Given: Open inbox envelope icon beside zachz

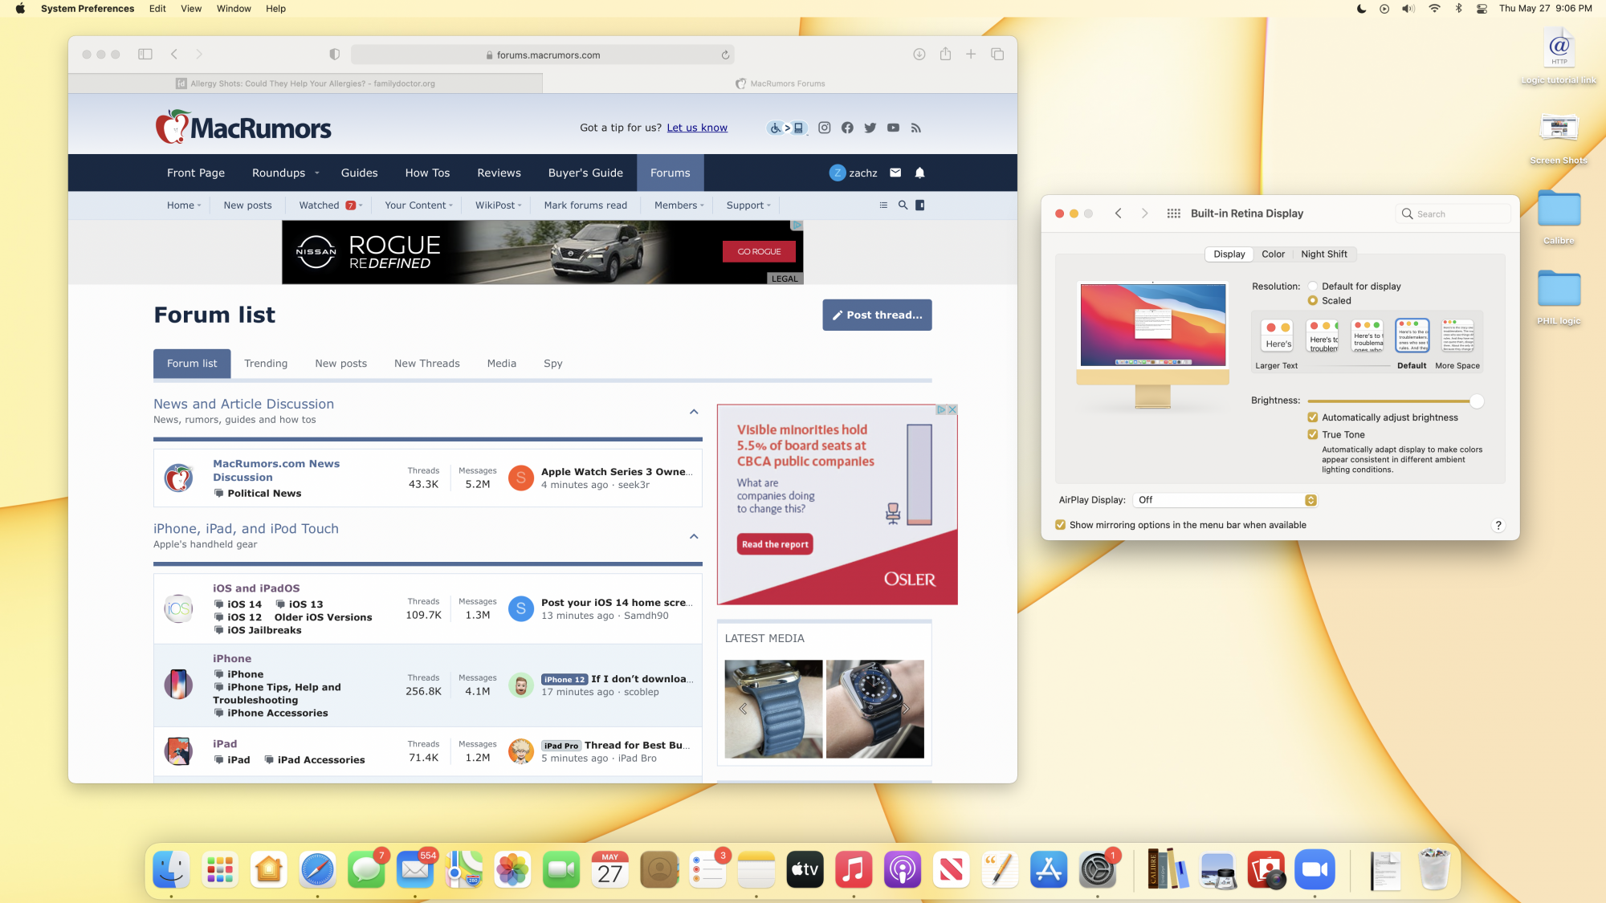Looking at the screenshot, I should pyautogui.click(x=895, y=173).
